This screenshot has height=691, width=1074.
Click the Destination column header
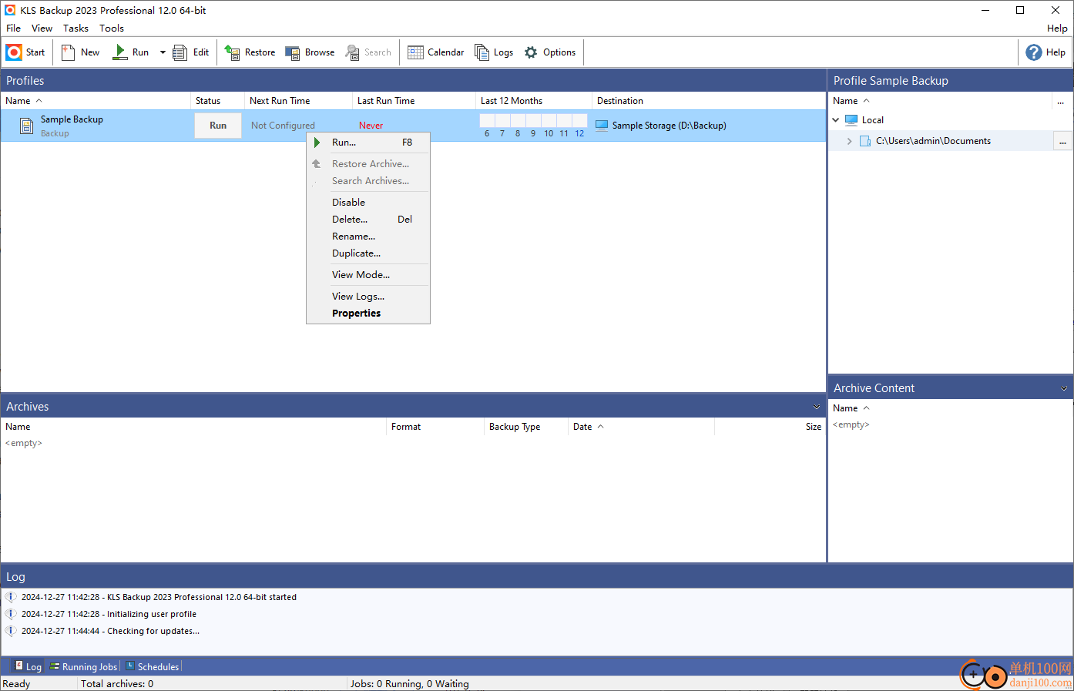(x=709, y=101)
